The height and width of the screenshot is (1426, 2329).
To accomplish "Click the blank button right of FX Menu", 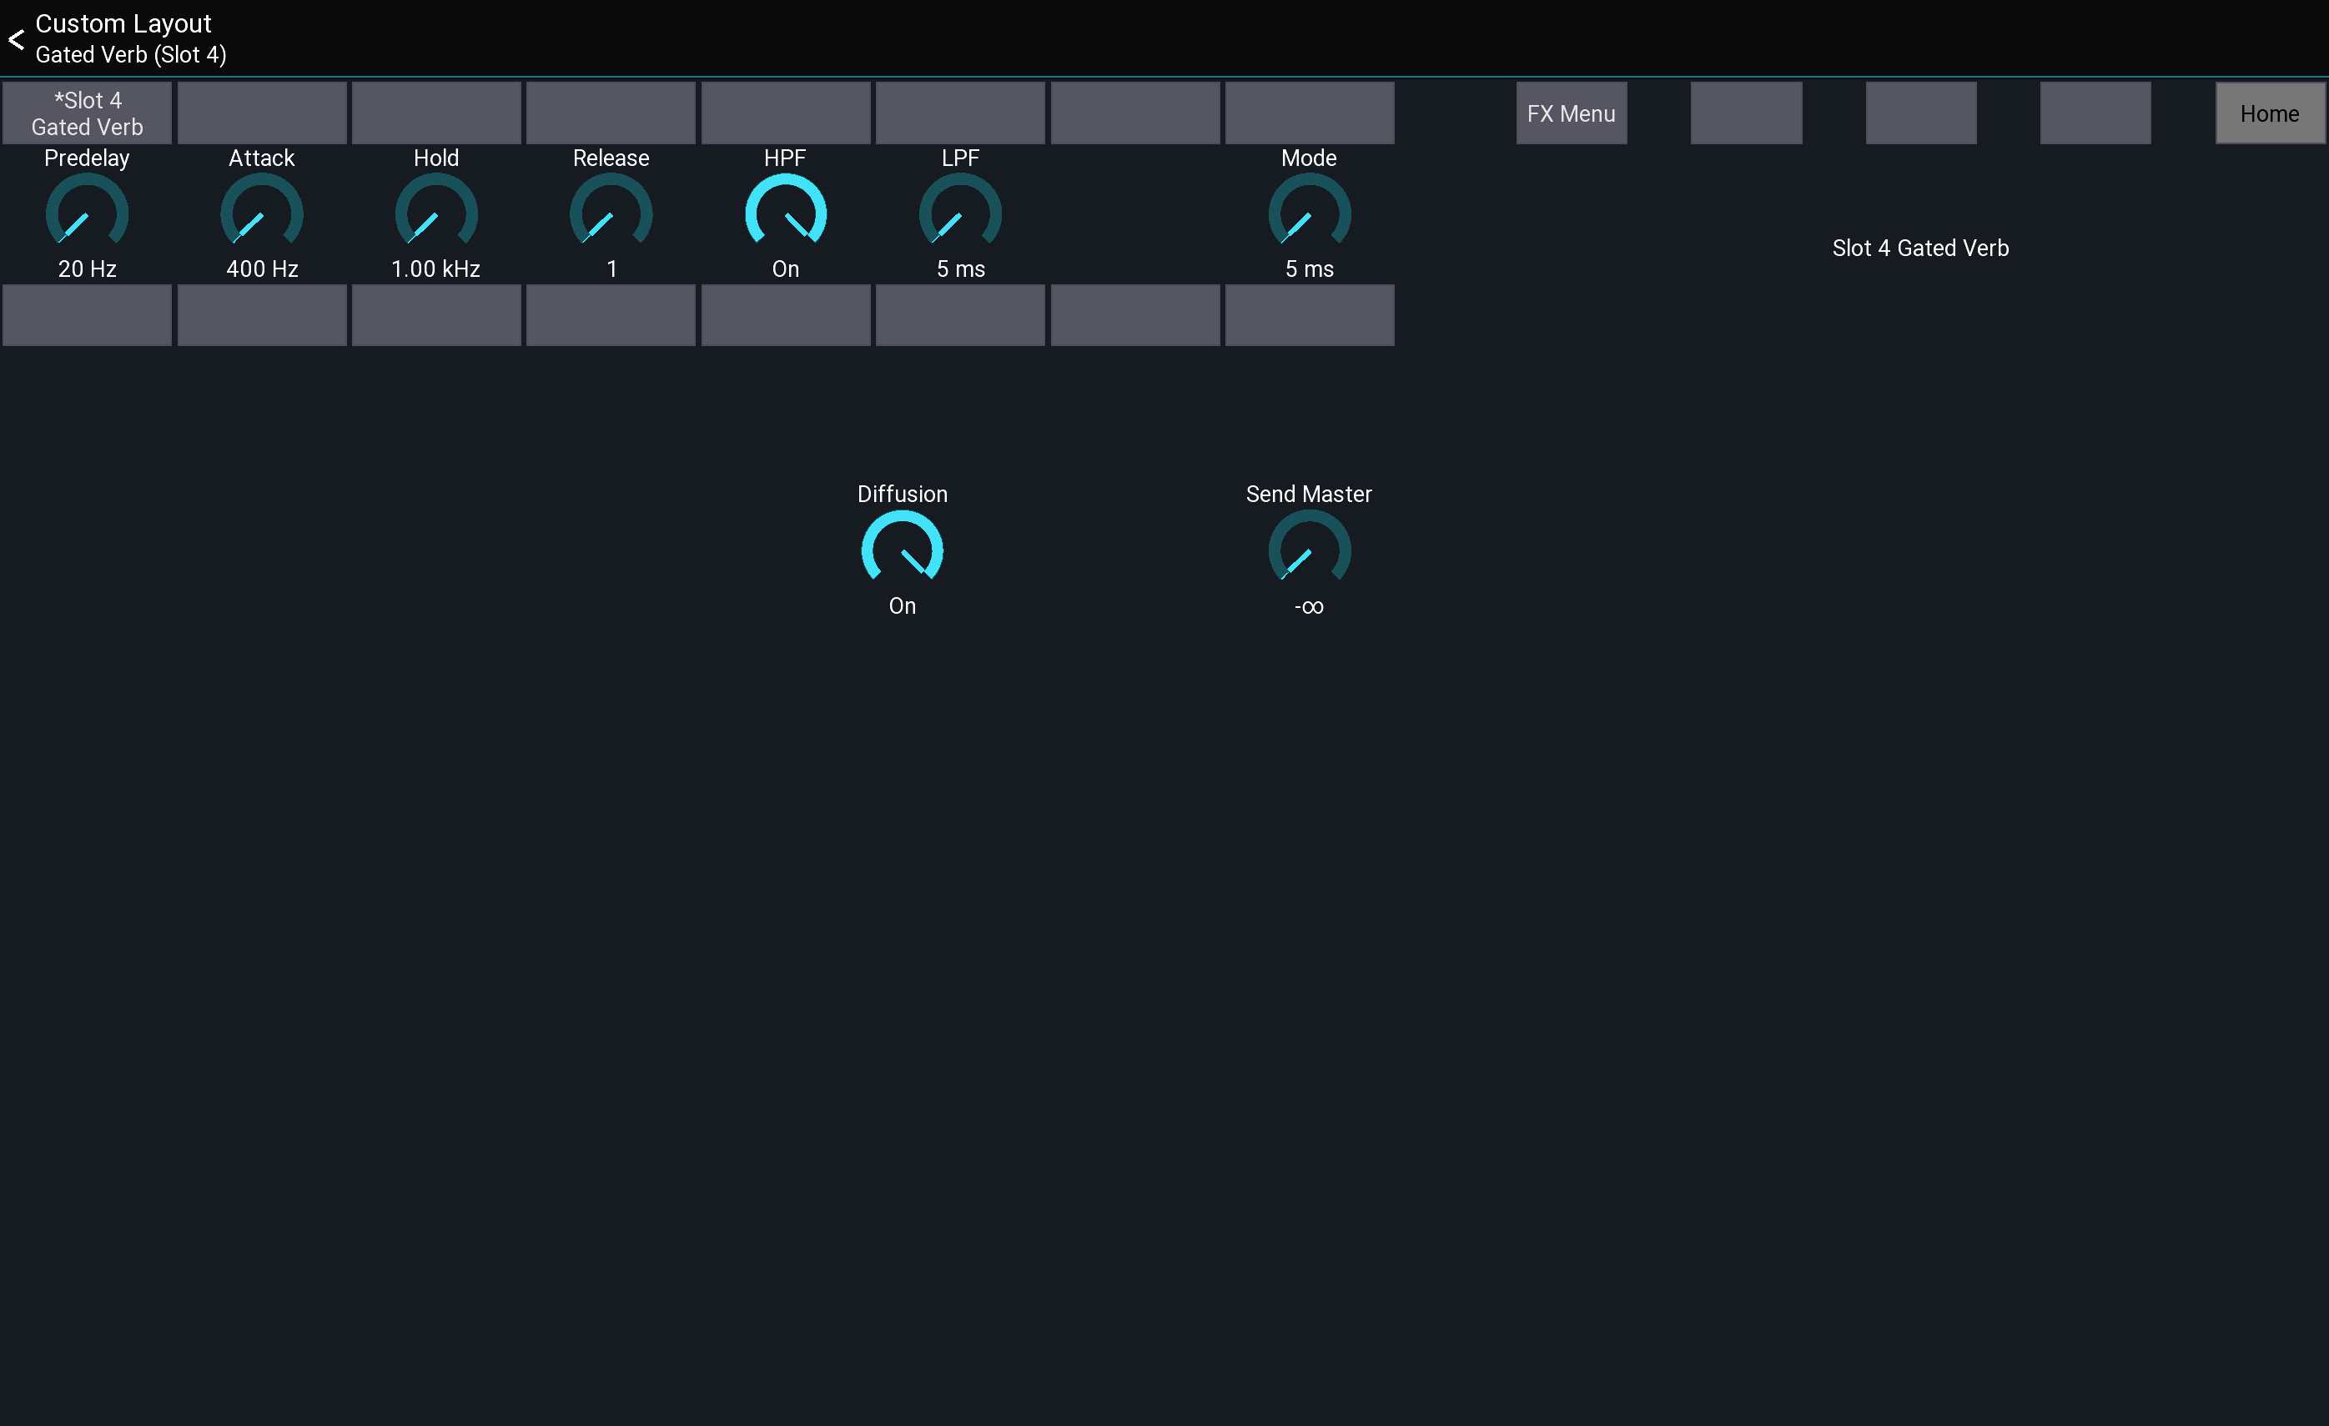I will click(1746, 113).
